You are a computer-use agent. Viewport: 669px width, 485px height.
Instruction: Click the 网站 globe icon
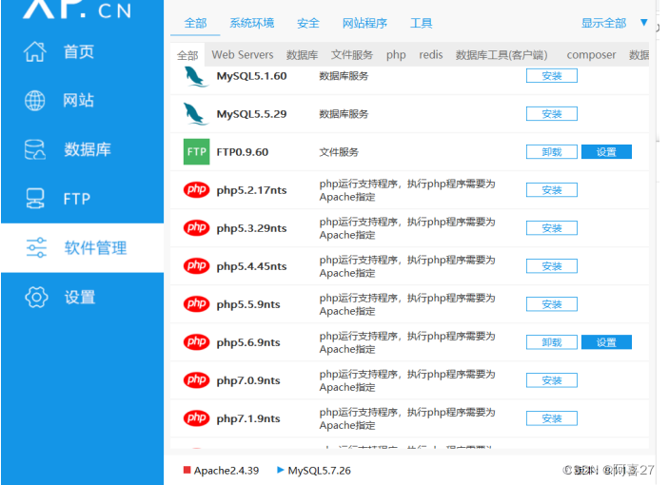pos(34,101)
